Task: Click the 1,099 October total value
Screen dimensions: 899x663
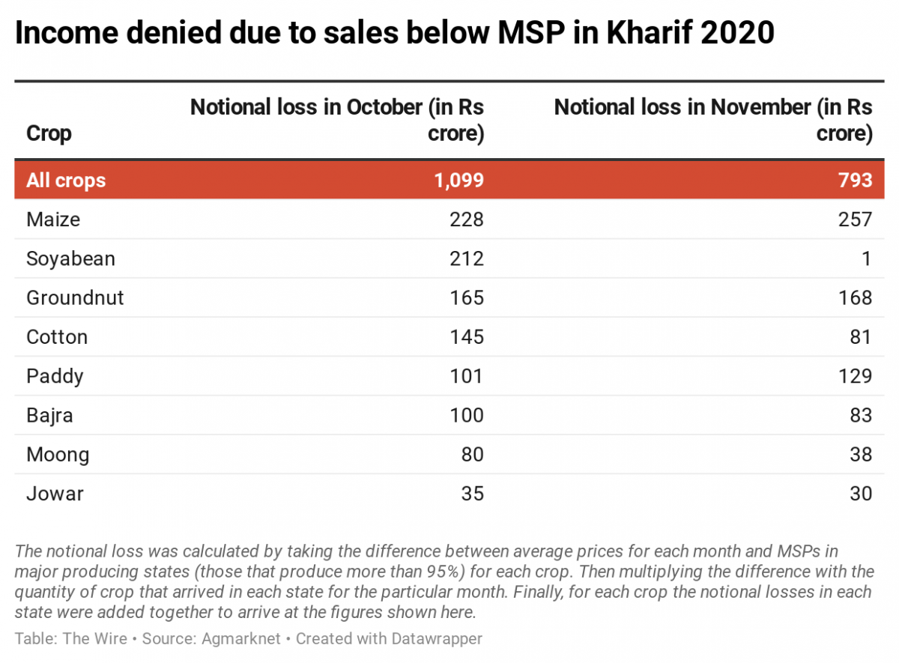Action: point(459,181)
